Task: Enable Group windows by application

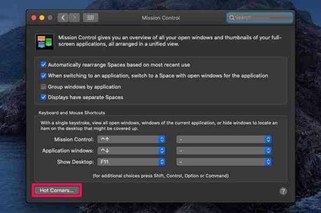Action: (43, 87)
